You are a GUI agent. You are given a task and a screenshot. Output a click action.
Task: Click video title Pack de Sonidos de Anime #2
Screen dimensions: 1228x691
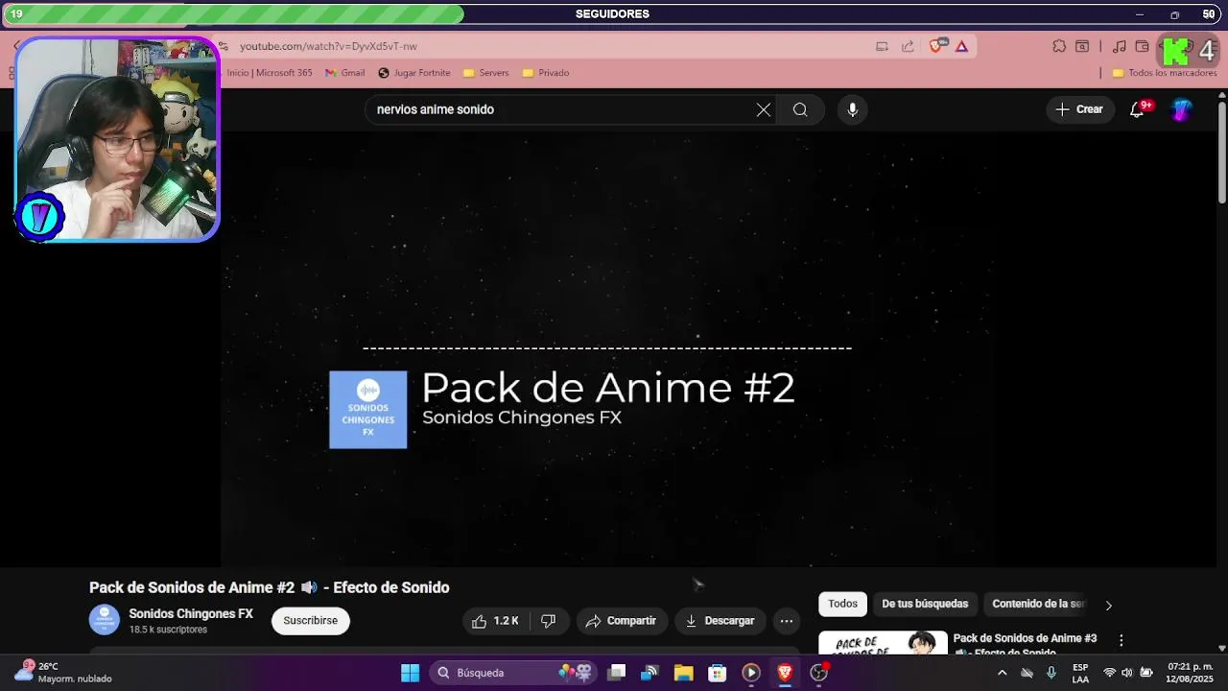pos(269,587)
